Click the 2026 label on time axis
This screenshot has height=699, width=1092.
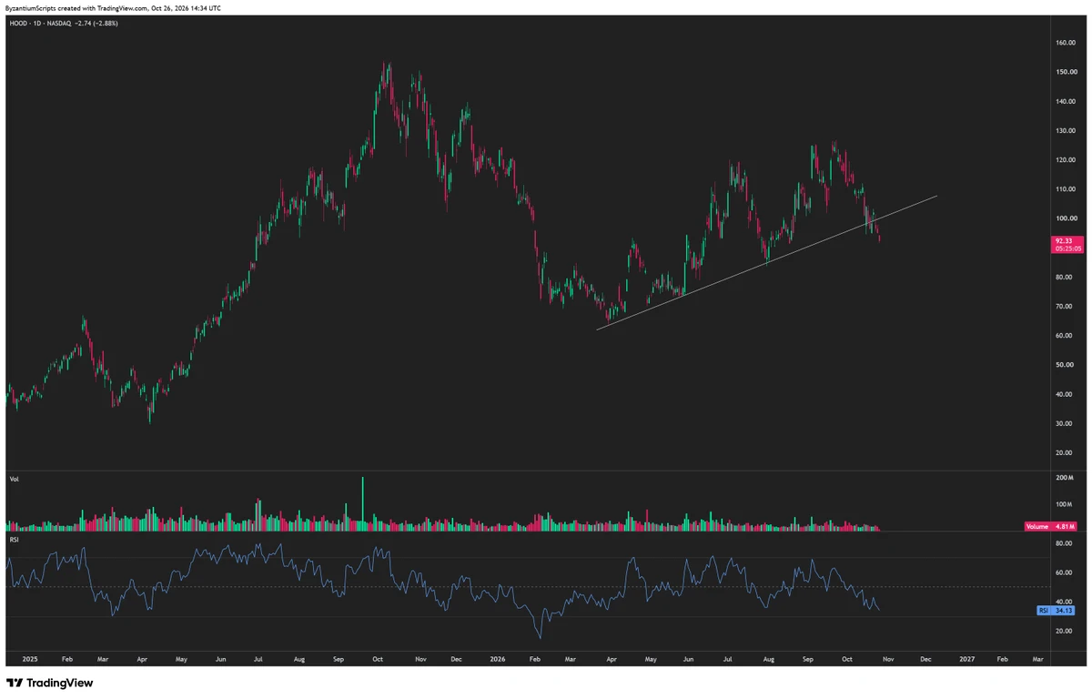click(497, 657)
